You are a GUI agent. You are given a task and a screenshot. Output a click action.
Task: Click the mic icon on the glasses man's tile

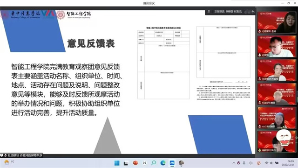click(x=260, y=55)
